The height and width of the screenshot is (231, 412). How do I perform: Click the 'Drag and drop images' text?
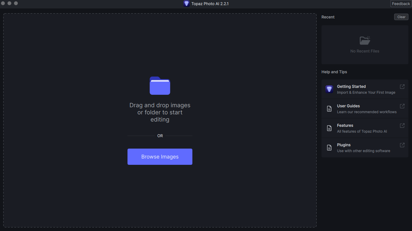pyautogui.click(x=160, y=105)
